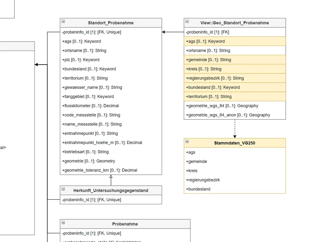The height and width of the screenshot is (242, 320).
Task: Select highlighted '+gemeinde [0..1]: String' row
Action: click(235, 60)
